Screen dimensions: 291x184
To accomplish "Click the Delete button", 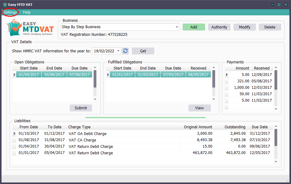I will (270, 27).
